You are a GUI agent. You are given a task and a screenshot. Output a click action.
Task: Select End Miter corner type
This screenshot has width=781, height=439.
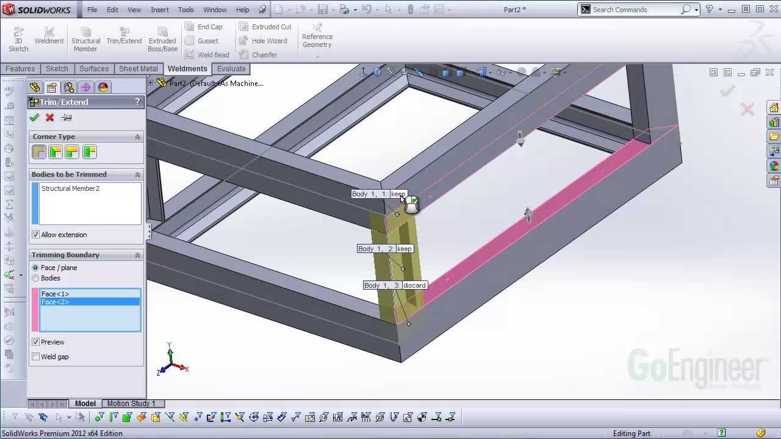click(x=56, y=152)
